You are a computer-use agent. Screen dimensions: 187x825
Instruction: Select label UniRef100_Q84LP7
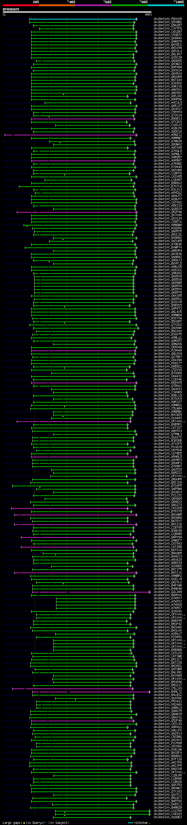pos(168,196)
